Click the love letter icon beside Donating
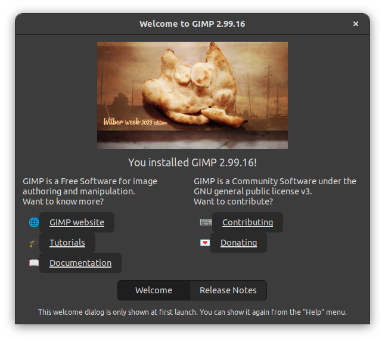Viewport: 385px width, 341px height. pos(205,243)
